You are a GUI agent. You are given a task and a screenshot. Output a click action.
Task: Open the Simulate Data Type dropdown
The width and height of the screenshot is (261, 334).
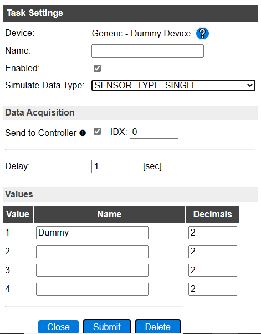point(173,85)
